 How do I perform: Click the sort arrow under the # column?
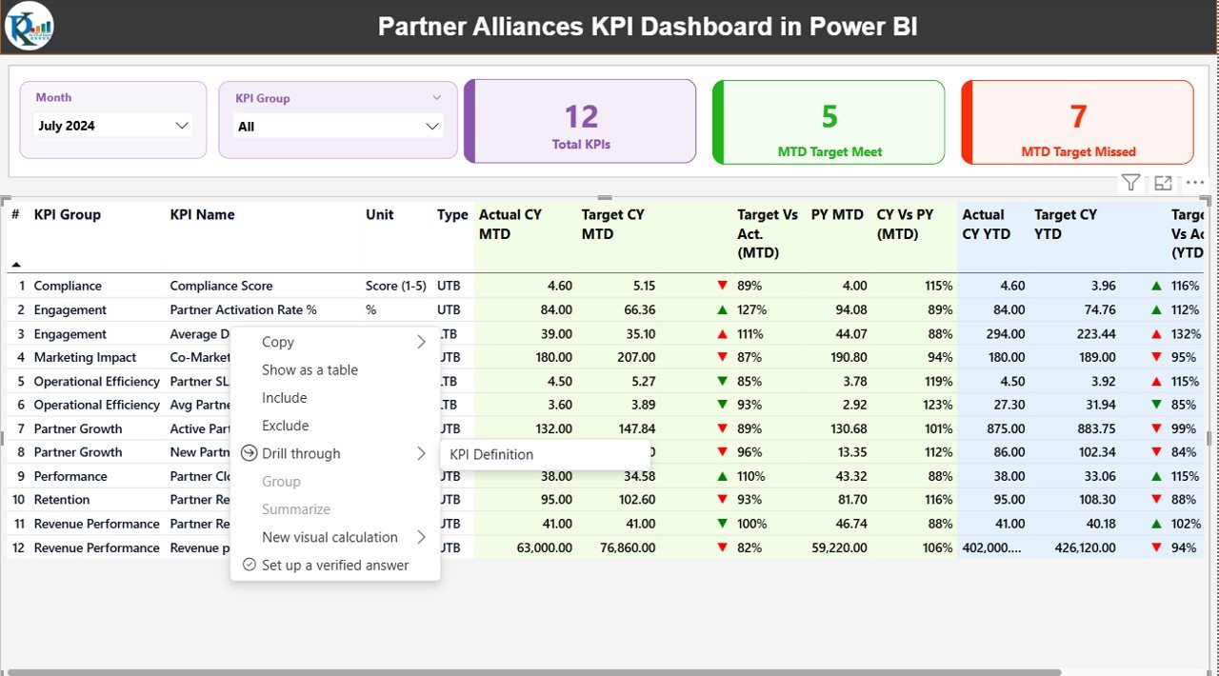pos(16,264)
